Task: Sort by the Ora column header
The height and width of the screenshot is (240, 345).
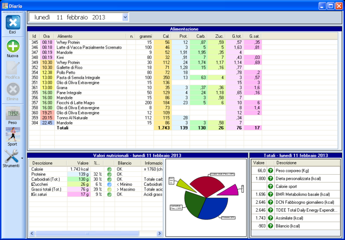Action: click(x=47, y=36)
